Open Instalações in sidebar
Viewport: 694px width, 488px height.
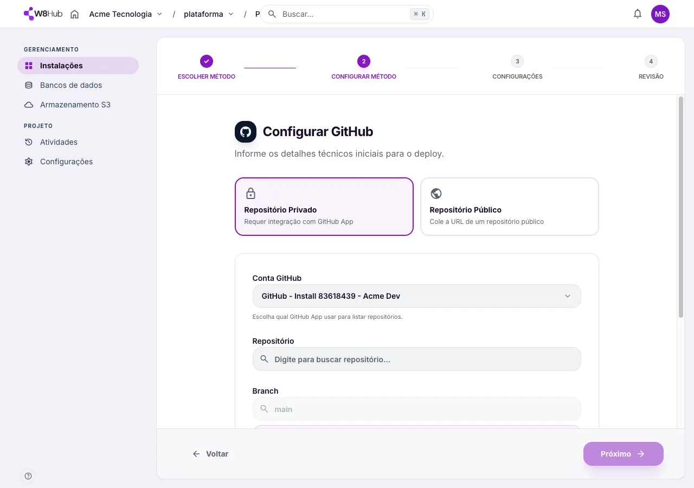pyautogui.click(x=78, y=66)
